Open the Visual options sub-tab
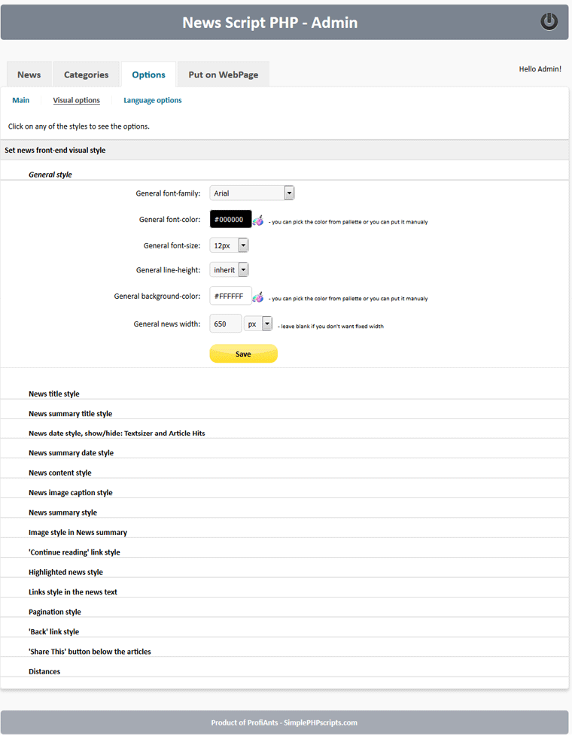The width and height of the screenshot is (572, 736). pyautogui.click(x=76, y=100)
